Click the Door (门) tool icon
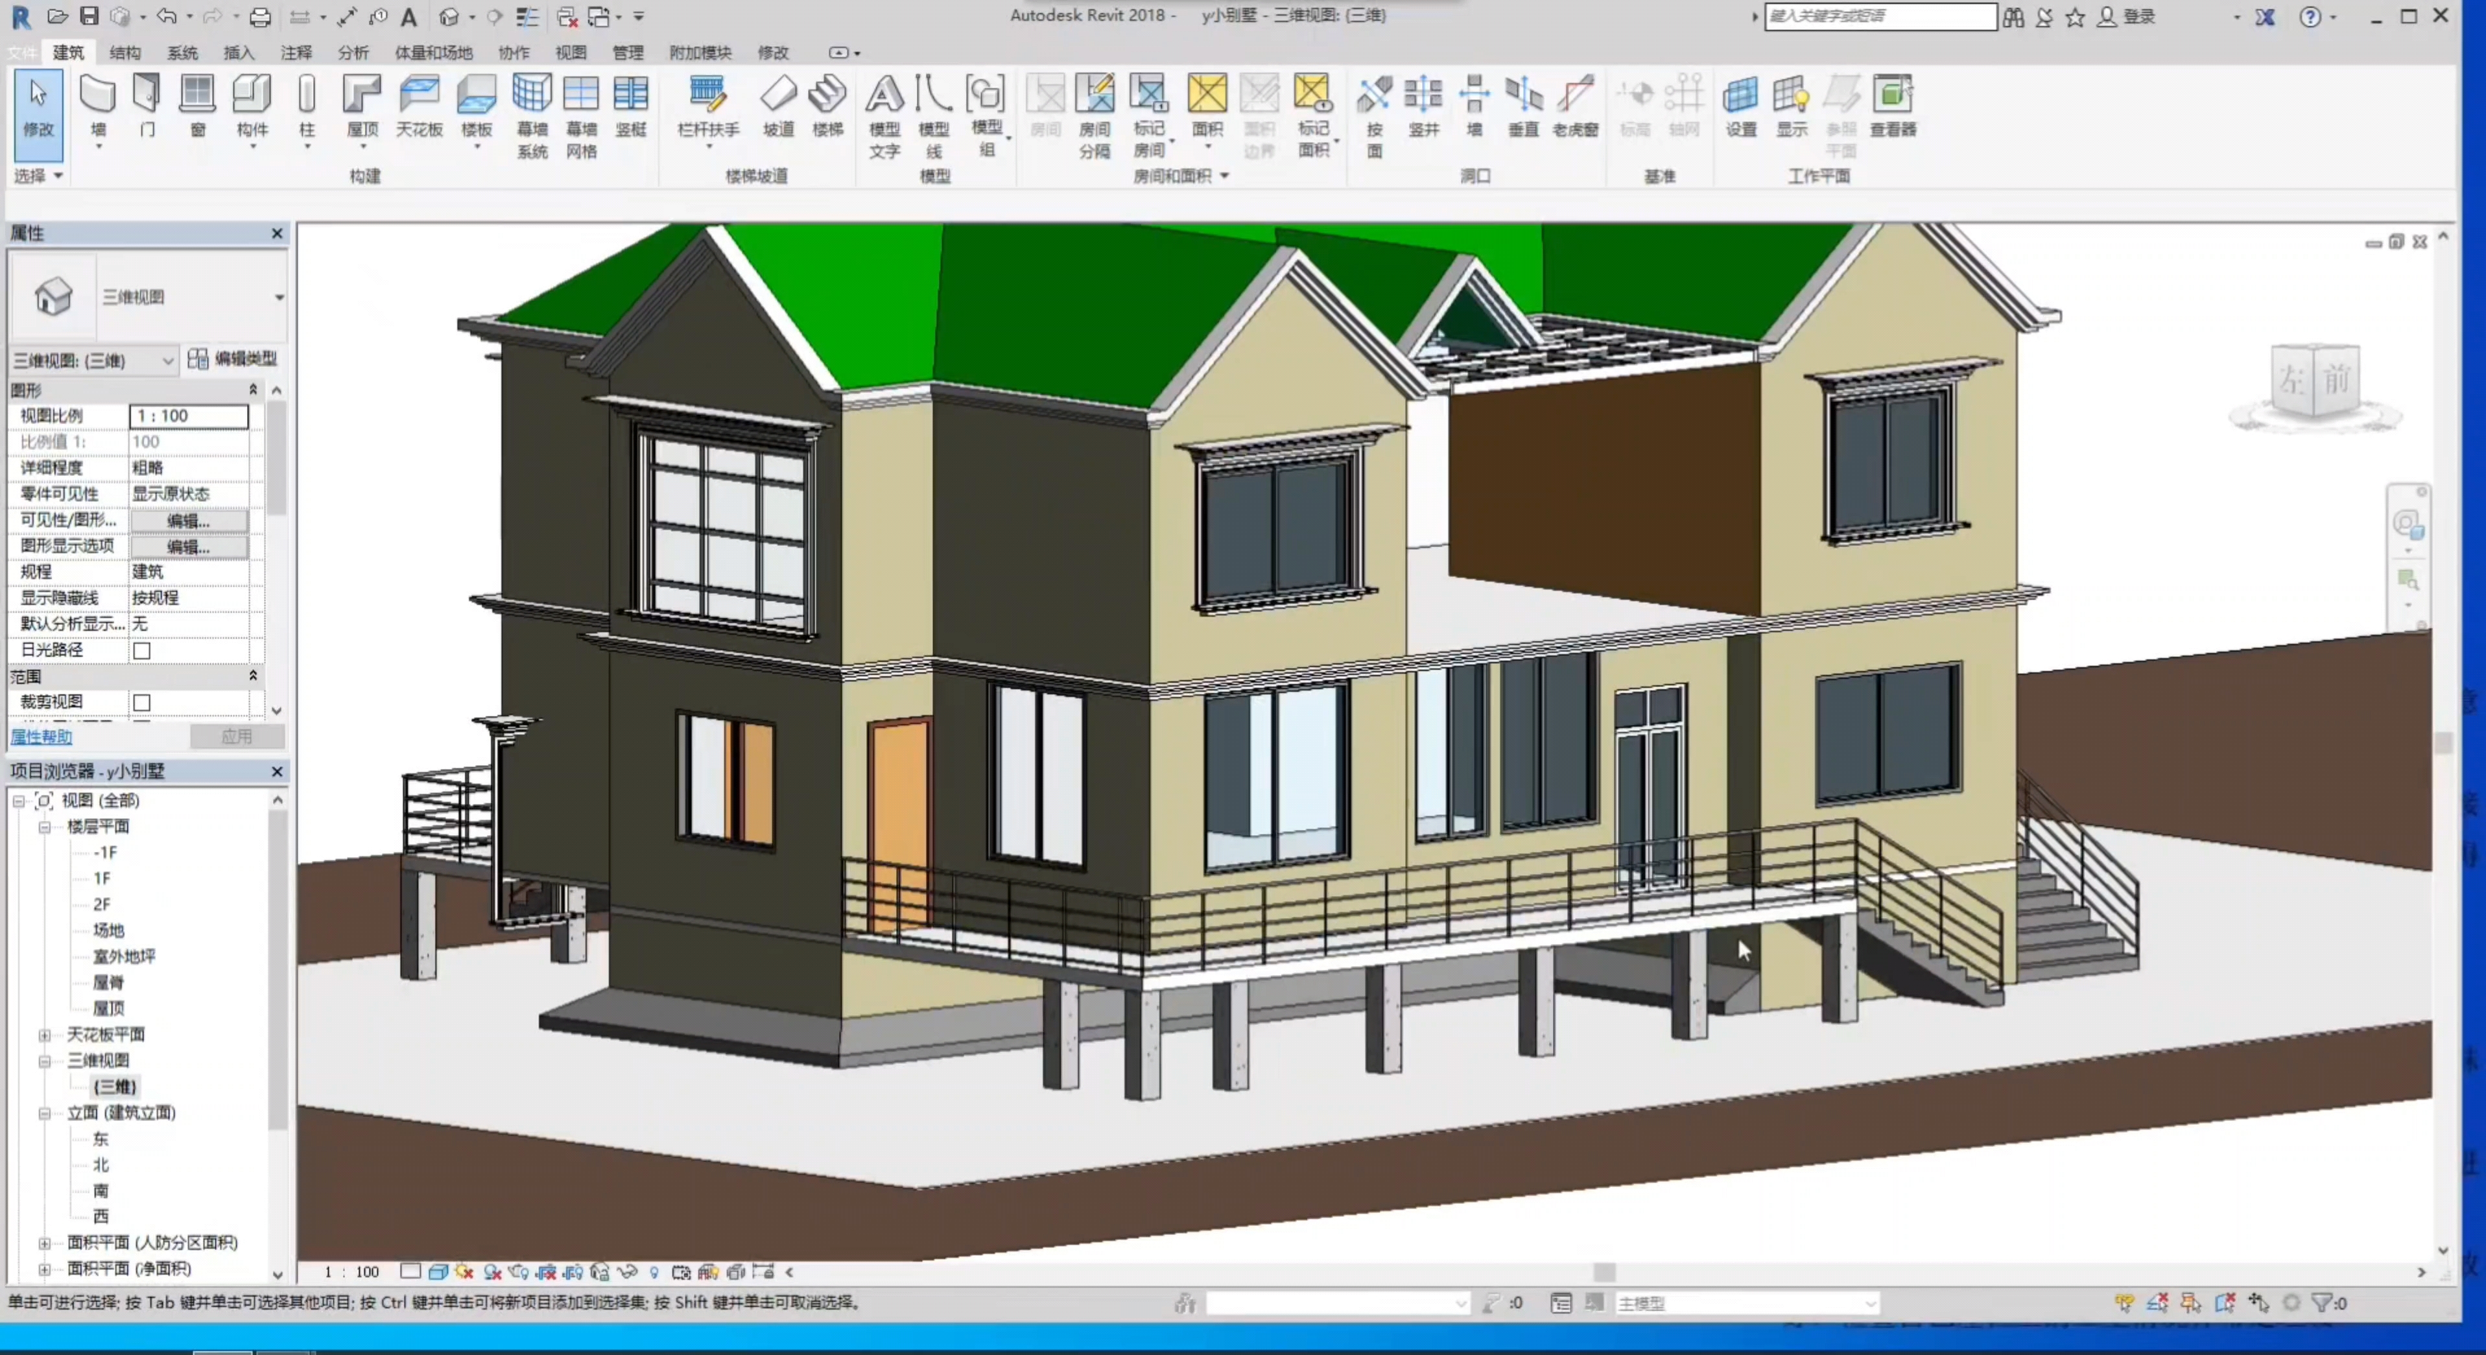The width and height of the screenshot is (2486, 1355). [147, 95]
